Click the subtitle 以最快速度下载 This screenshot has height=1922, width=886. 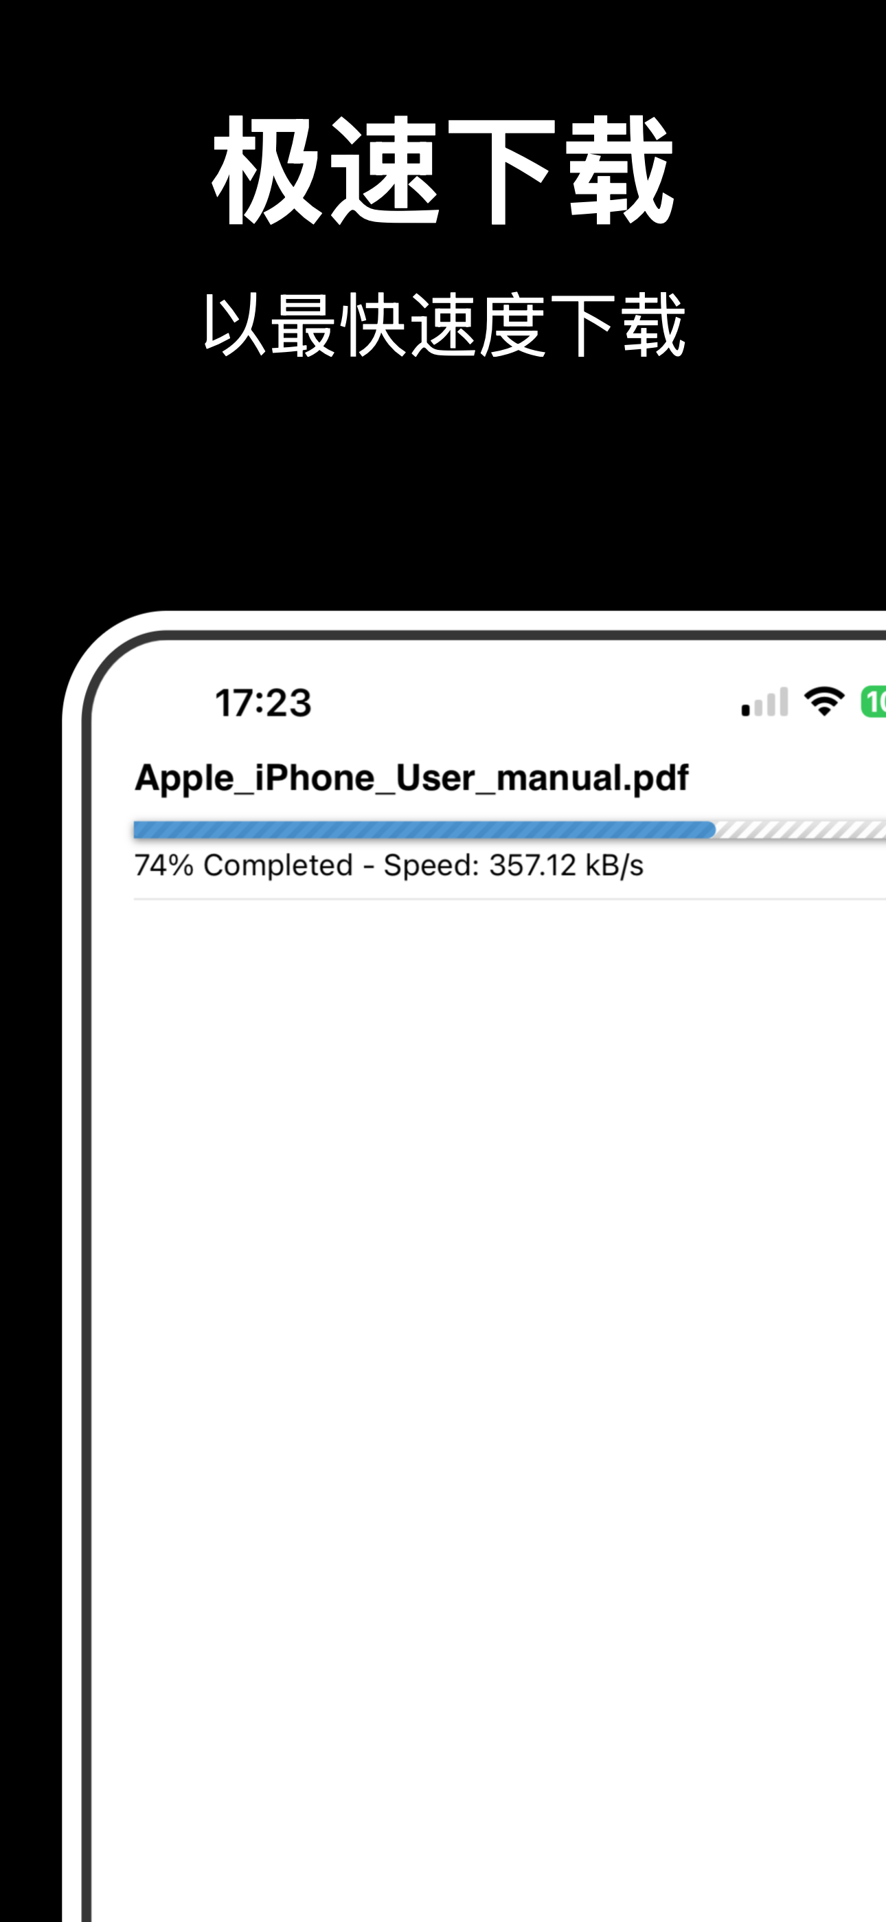(443, 325)
